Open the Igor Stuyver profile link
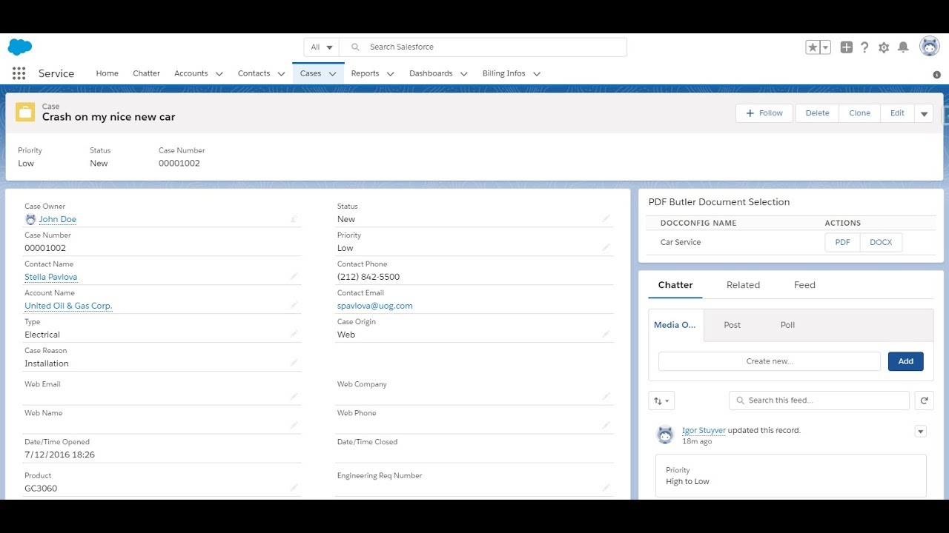The width and height of the screenshot is (949, 533). (x=704, y=430)
